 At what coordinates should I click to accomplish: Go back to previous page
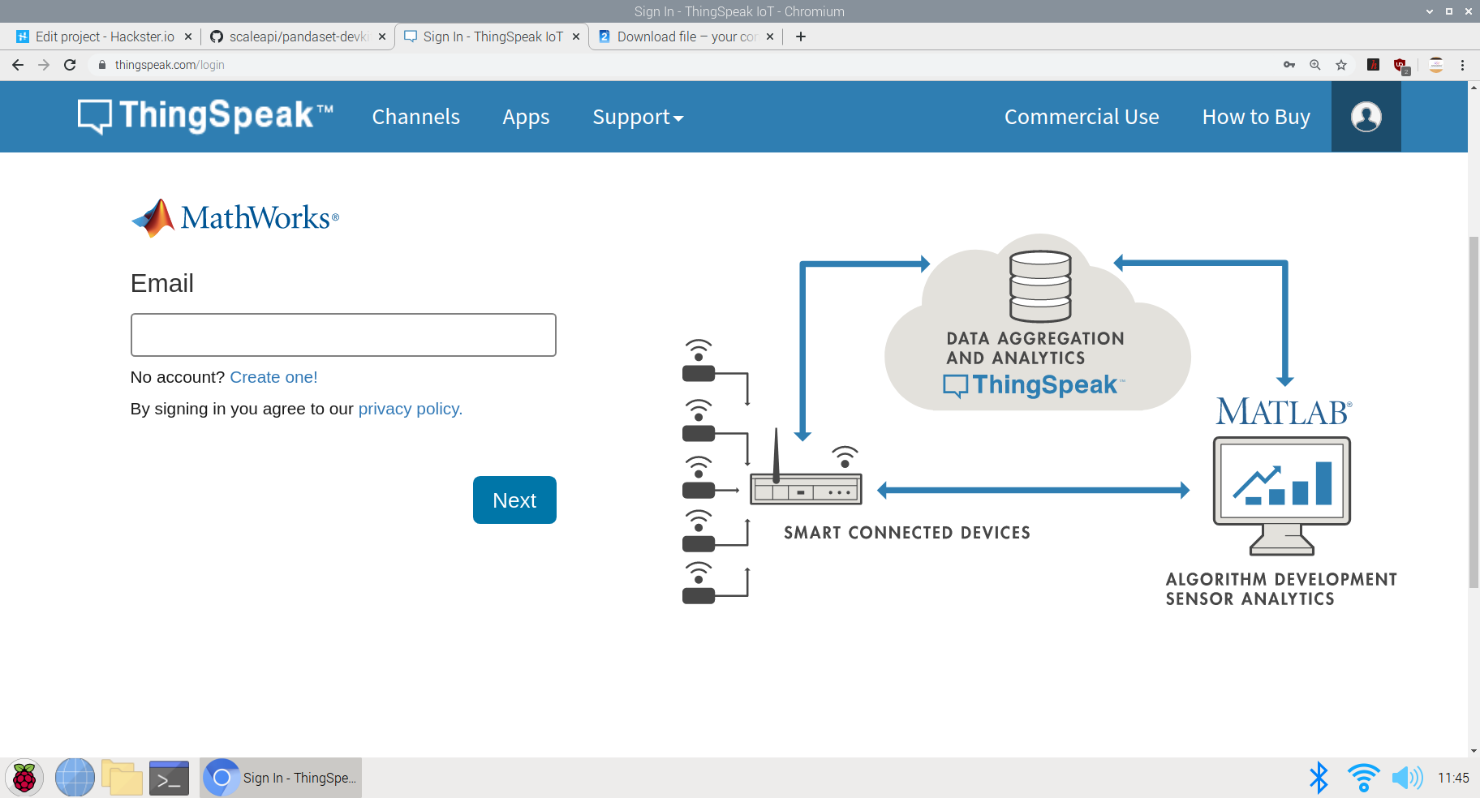tap(18, 65)
